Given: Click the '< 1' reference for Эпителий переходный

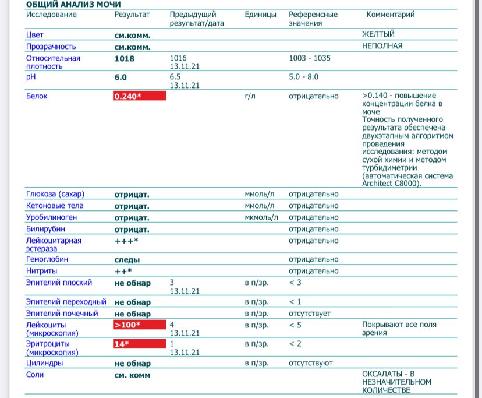Looking at the screenshot, I should pyautogui.click(x=295, y=302).
